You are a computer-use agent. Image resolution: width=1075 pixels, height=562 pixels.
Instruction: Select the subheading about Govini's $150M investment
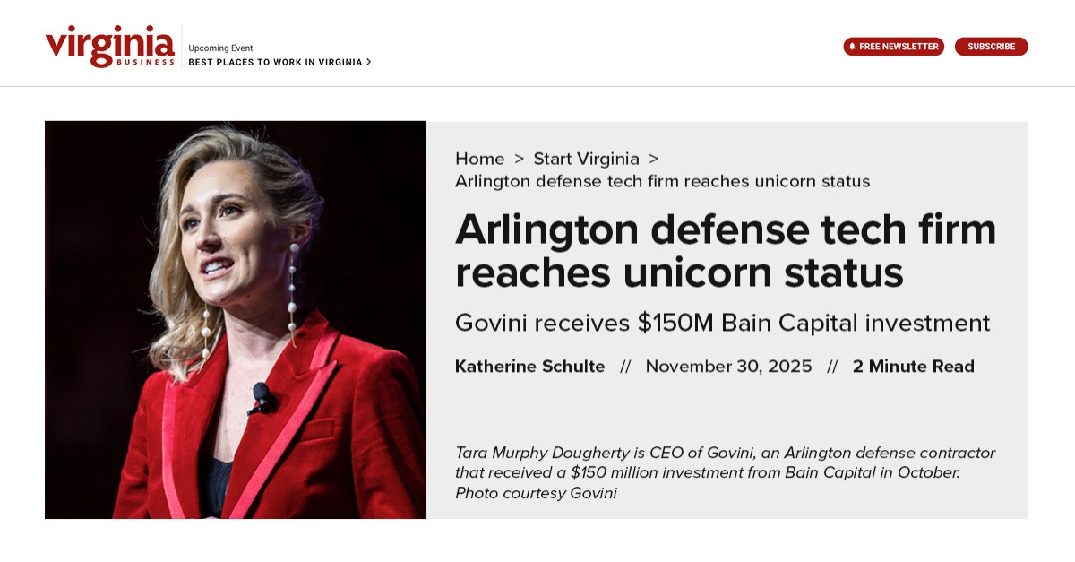[723, 323]
